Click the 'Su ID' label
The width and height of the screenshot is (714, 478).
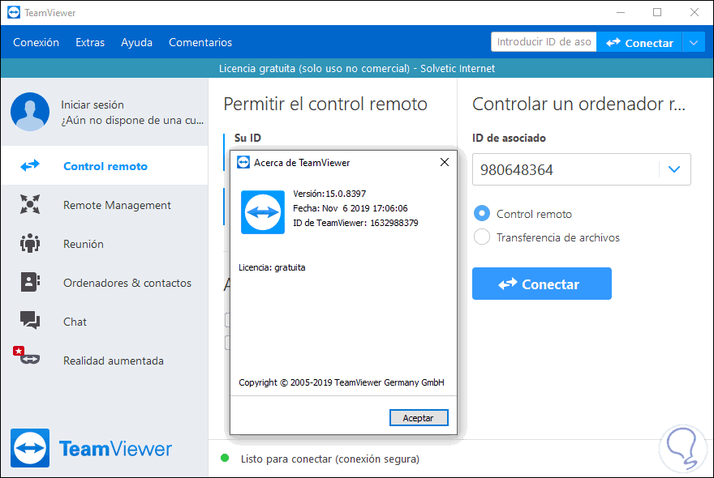point(247,138)
